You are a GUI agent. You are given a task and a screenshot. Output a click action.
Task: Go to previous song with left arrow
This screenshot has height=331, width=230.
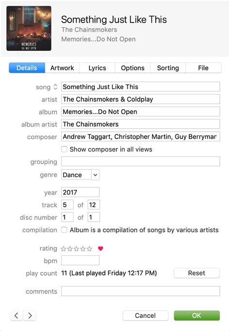coord(16,315)
